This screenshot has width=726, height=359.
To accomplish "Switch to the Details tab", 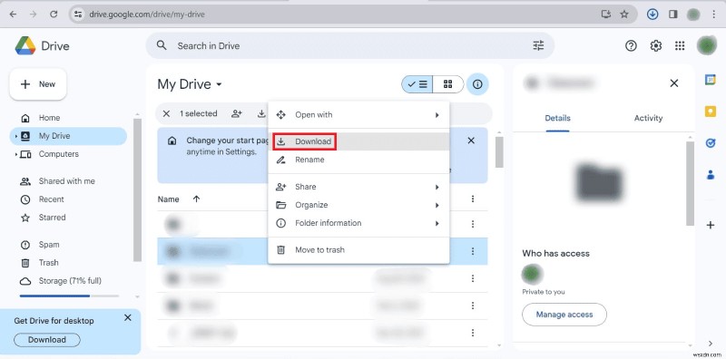I will [x=557, y=119].
